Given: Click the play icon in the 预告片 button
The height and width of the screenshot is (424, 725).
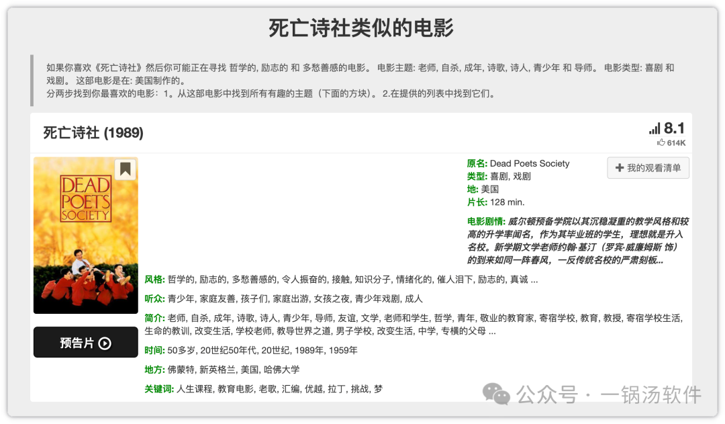Looking at the screenshot, I should click(x=105, y=343).
